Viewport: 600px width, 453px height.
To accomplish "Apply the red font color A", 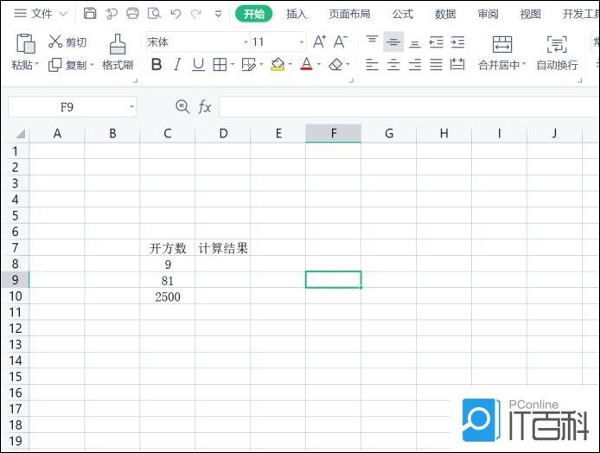I will [307, 64].
